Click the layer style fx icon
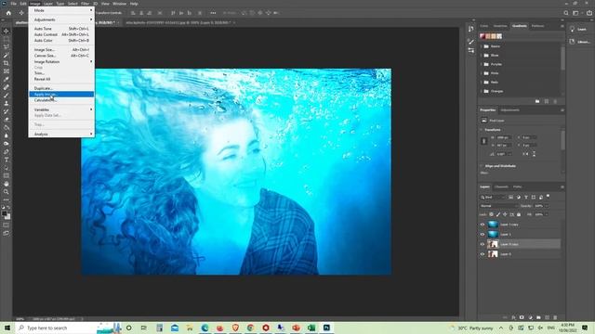Image resolution: width=595 pixels, height=334 pixels. pyautogui.click(x=513, y=317)
